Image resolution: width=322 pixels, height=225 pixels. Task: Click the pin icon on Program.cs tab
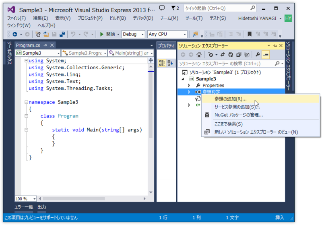[45, 45]
